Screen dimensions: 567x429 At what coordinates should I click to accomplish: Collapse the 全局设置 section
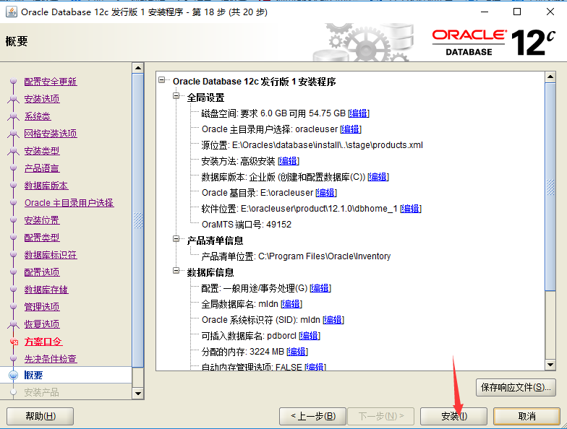click(x=176, y=95)
